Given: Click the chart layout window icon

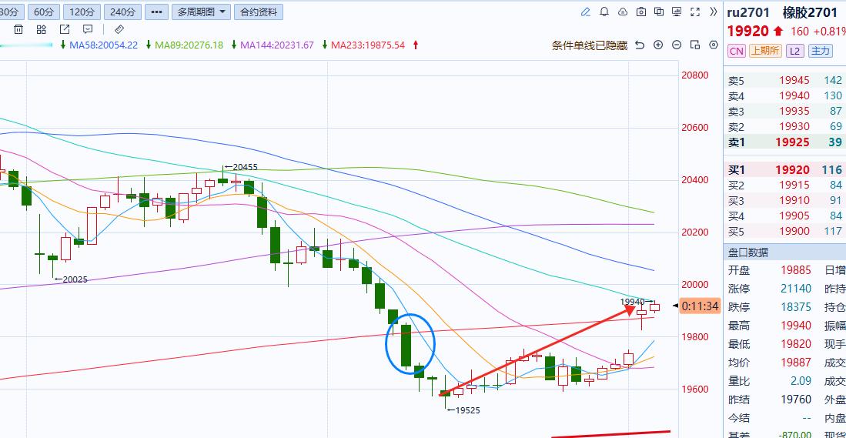Looking at the screenshot, I should [695, 45].
